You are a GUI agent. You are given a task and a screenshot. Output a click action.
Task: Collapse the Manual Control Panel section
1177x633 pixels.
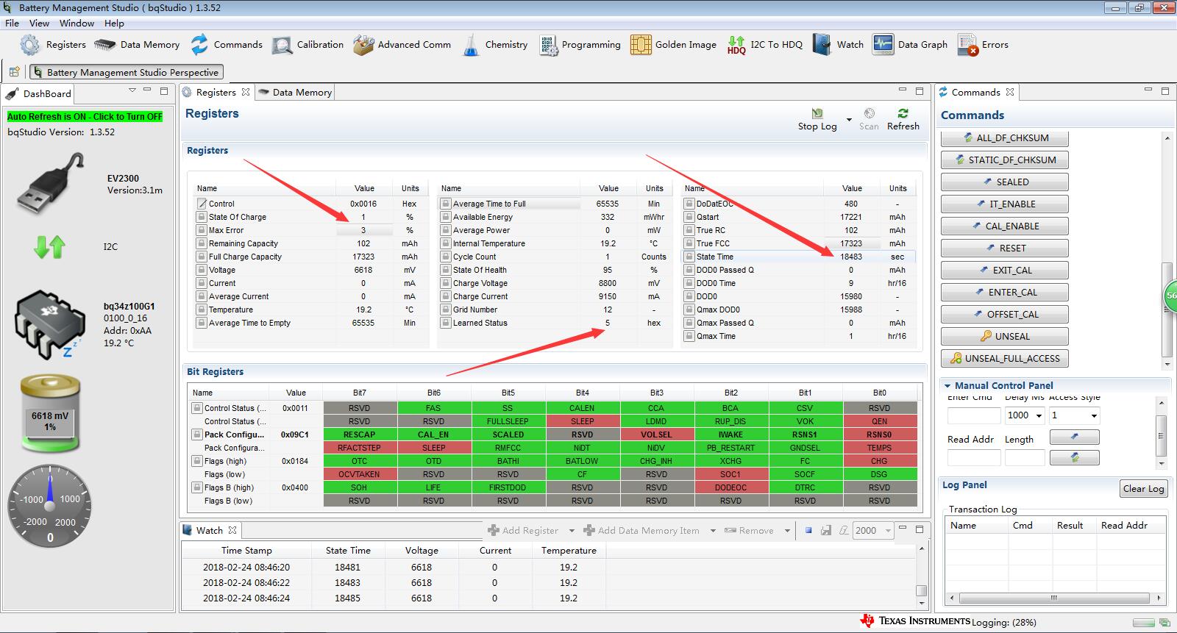coord(946,385)
